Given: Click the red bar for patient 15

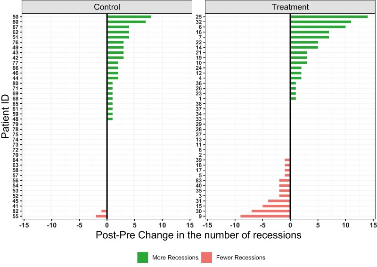Looking at the screenshot, I should pos(276,206).
